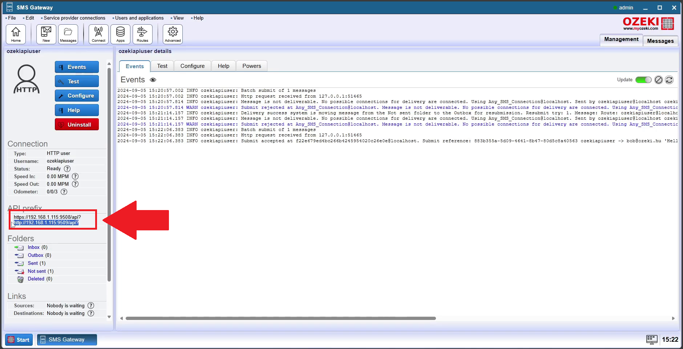The height and width of the screenshot is (349, 683).
Task: Open the Home toolbar icon
Action: click(16, 34)
